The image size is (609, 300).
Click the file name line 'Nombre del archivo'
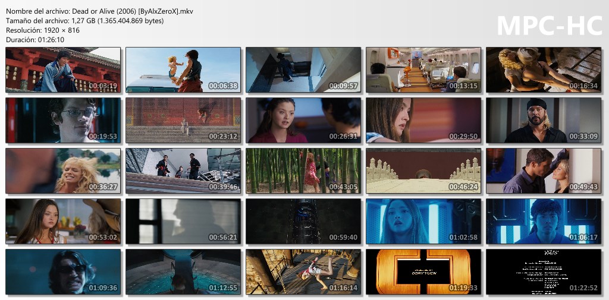tap(99, 11)
